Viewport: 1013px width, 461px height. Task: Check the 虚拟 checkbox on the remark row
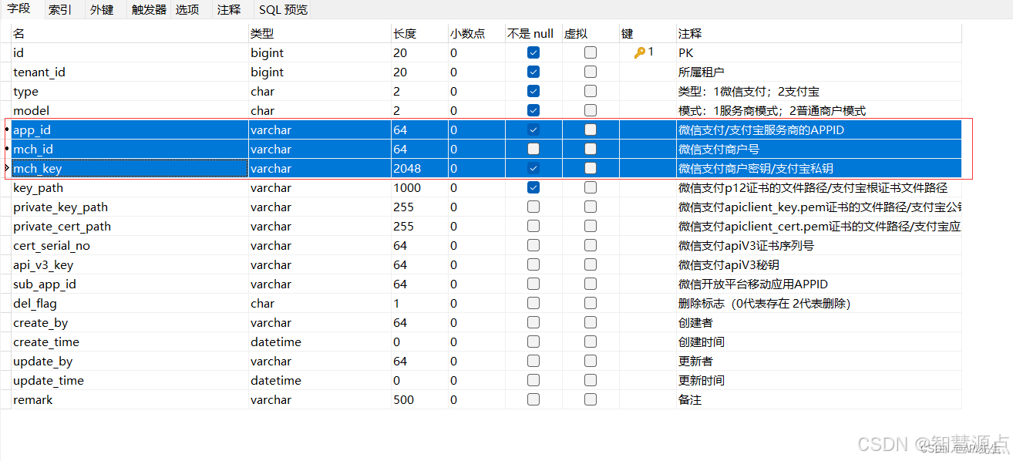click(590, 399)
